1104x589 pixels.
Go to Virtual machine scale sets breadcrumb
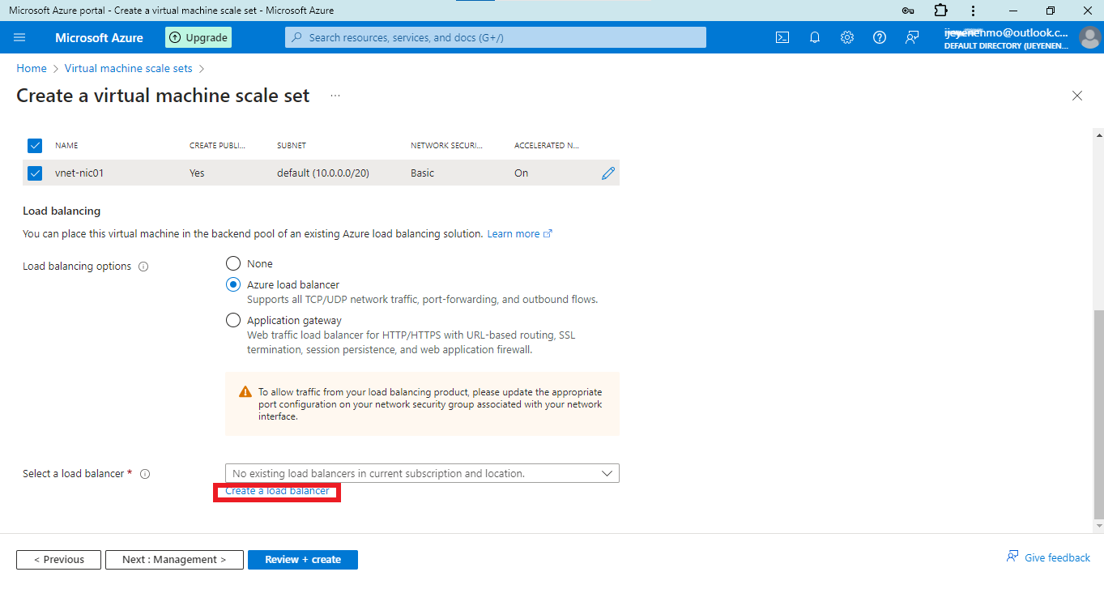(129, 69)
